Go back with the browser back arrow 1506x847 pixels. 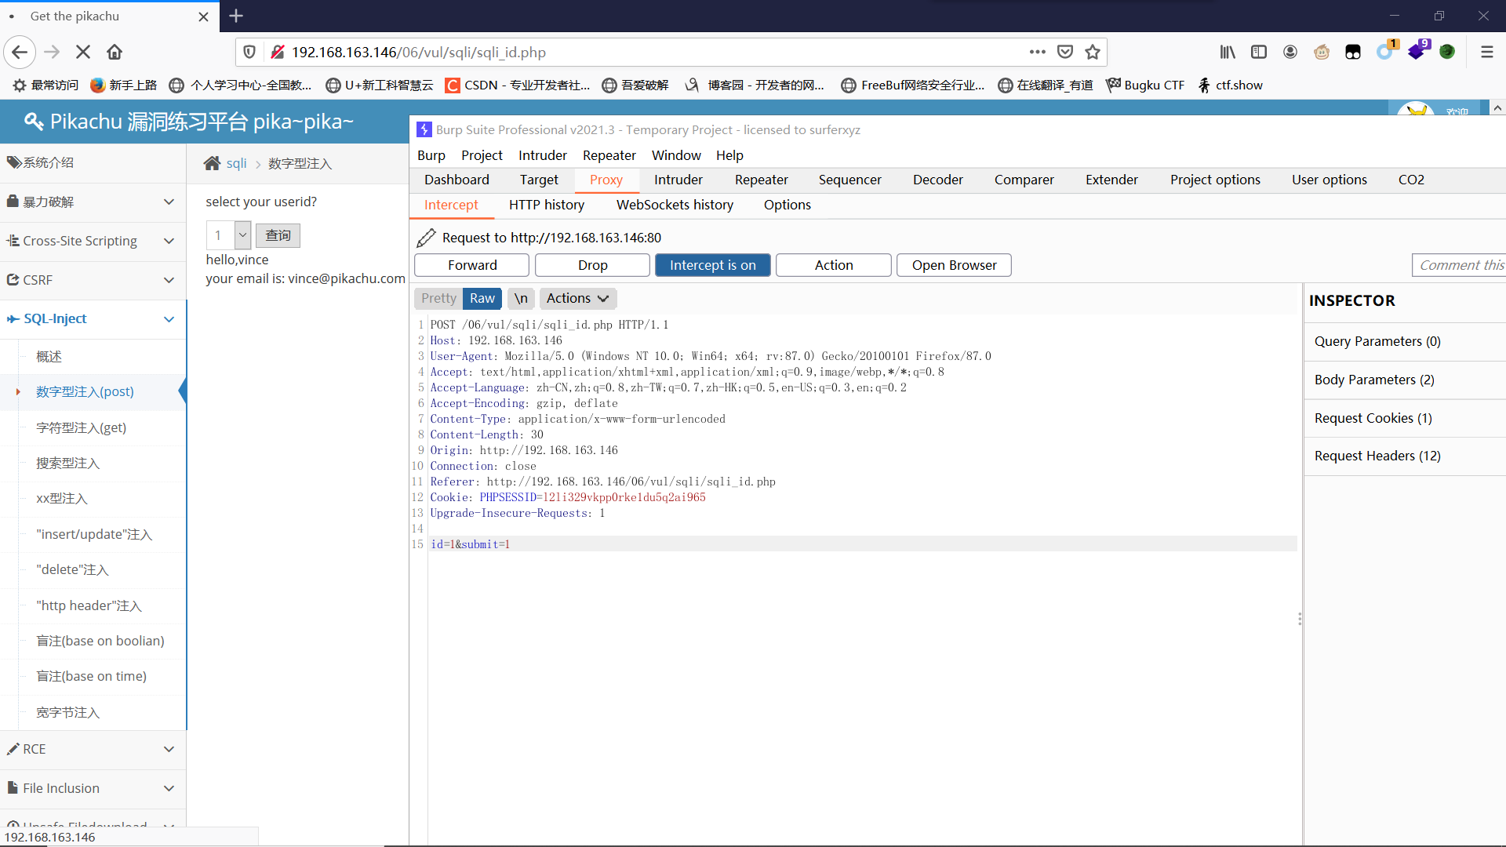pyautogui.click(x=20, y=52)
